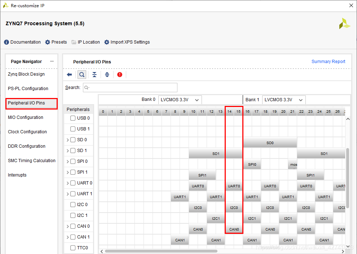Click vertical scrollbar down arrow
The image size is (357, 254).
348,246
